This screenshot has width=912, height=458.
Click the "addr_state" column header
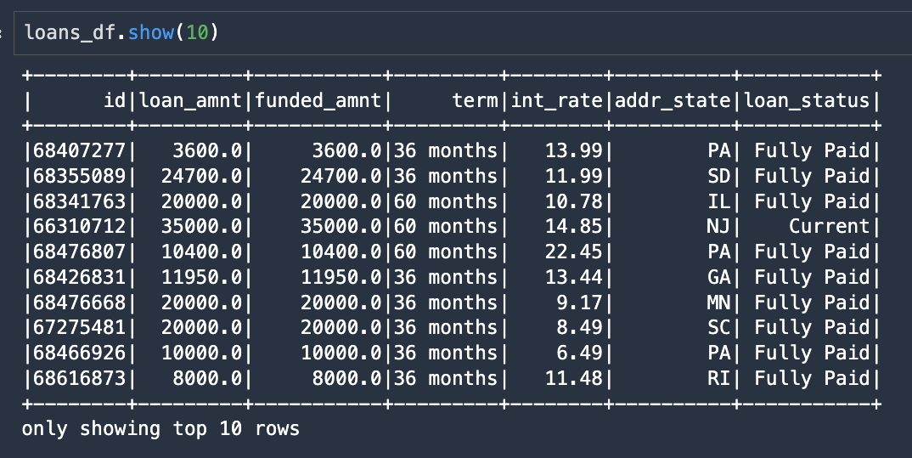click(x=673, y=100)
